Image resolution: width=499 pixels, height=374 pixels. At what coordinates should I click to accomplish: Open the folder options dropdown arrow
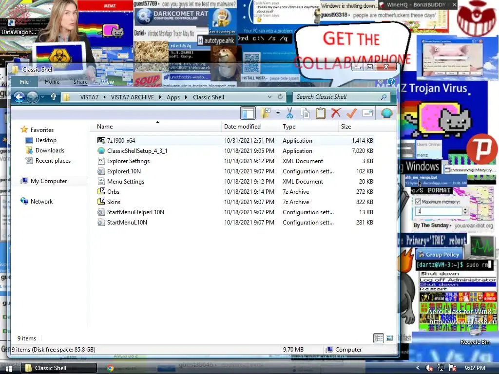click(278, 113)
